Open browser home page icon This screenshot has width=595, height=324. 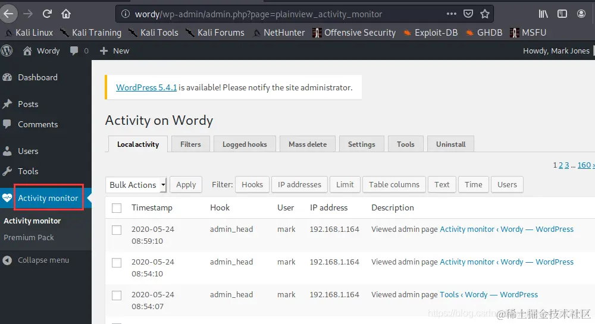pos(66,14)
